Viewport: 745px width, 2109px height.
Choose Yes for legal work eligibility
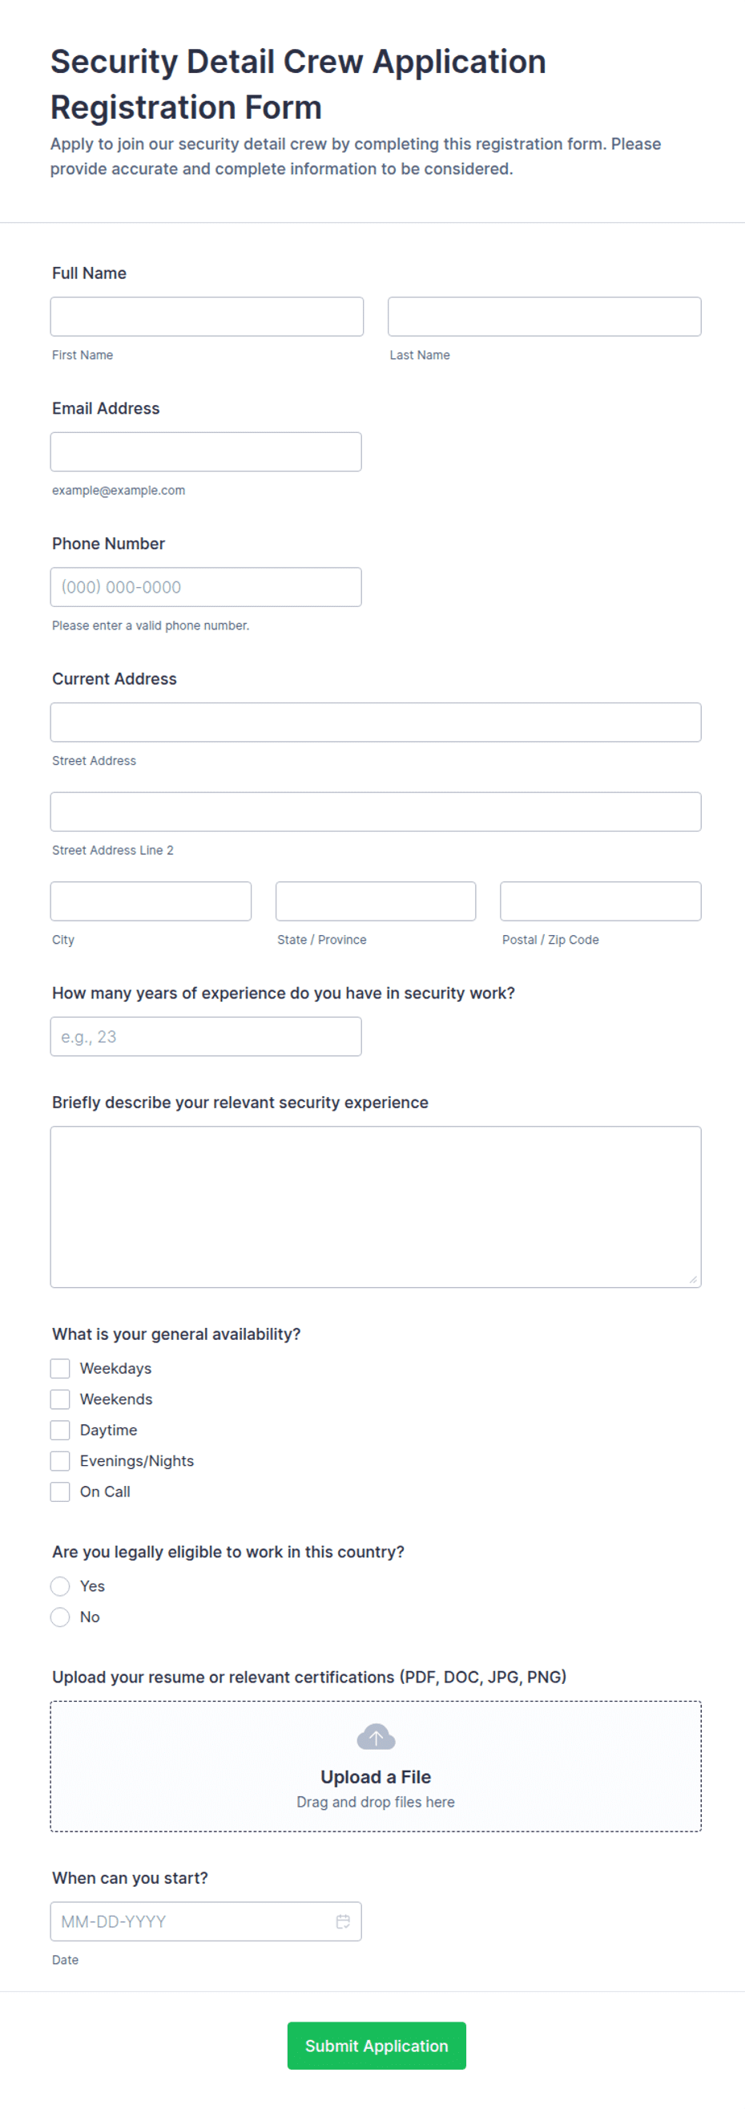coord(60,1586)
